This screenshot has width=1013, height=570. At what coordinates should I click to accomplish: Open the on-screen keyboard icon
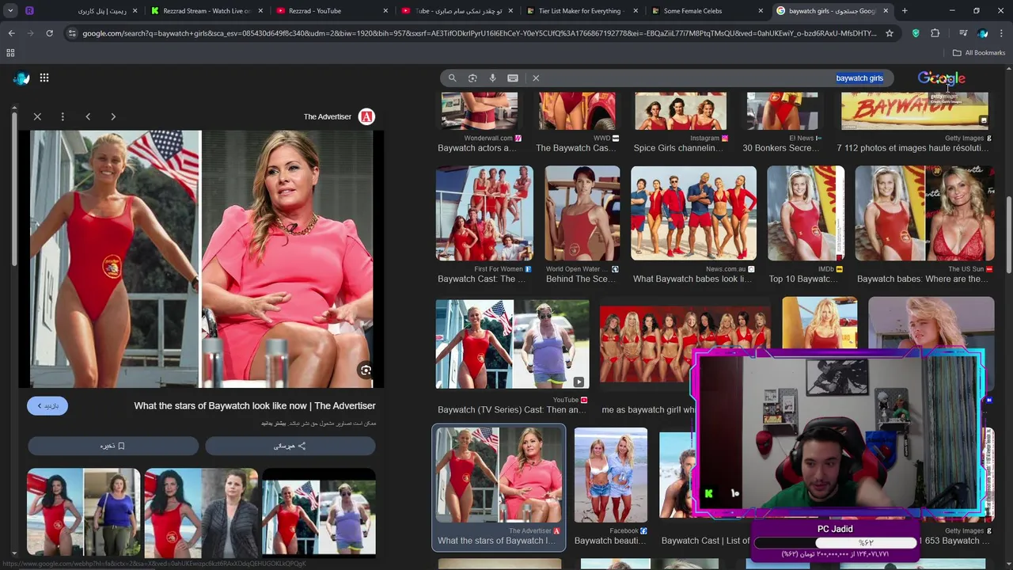[x=513, y=78]
